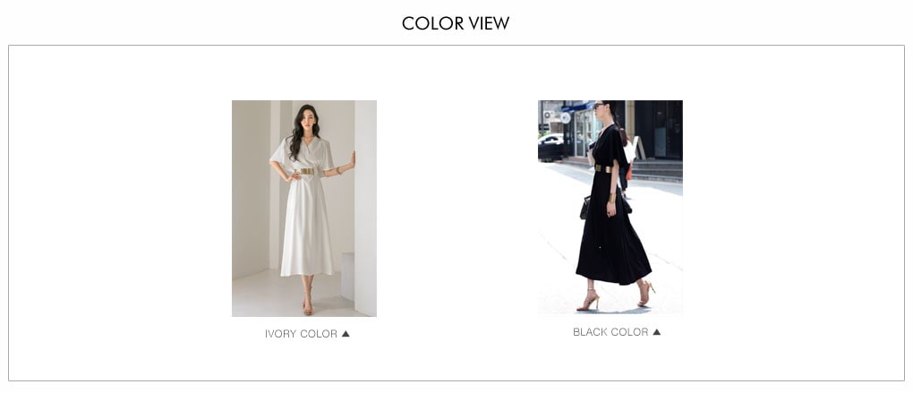Click the gold cuff bracelet on the black dress model
This screenshot has width=913, height=393.
pos(612,198)
